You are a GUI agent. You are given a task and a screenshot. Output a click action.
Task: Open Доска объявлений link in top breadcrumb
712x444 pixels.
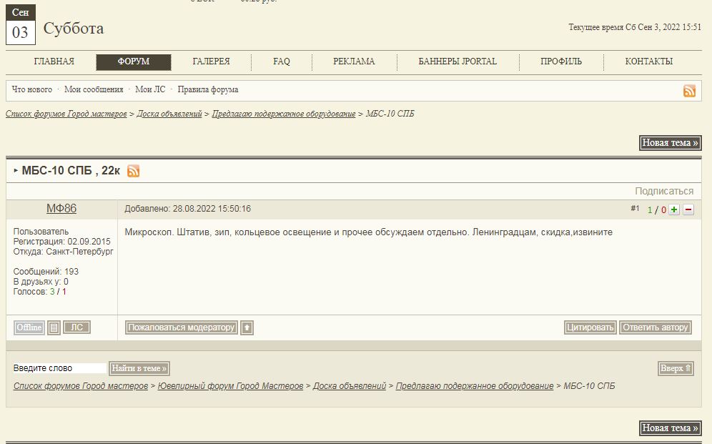[169, 114]
